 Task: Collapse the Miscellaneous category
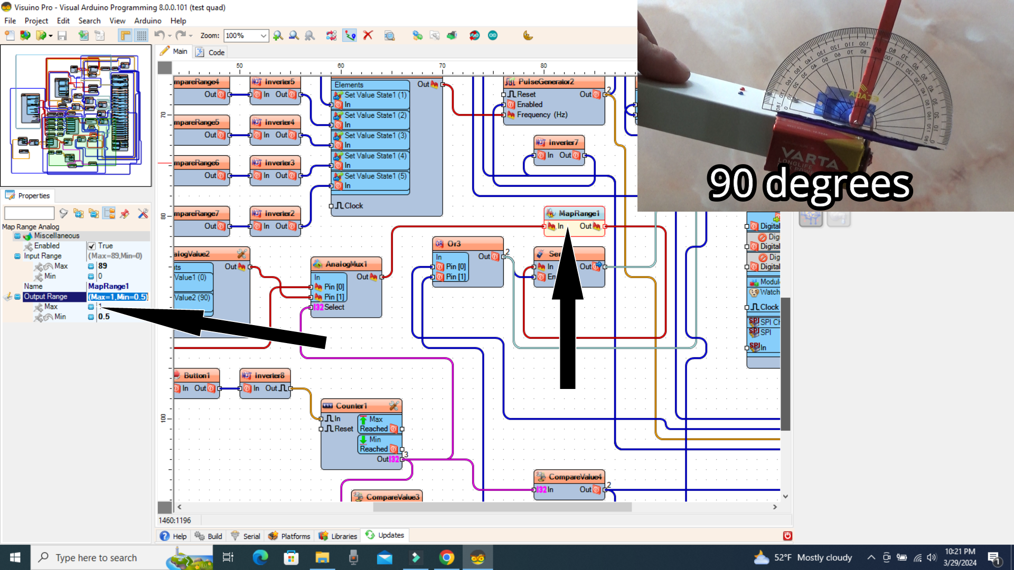point(17,236)
